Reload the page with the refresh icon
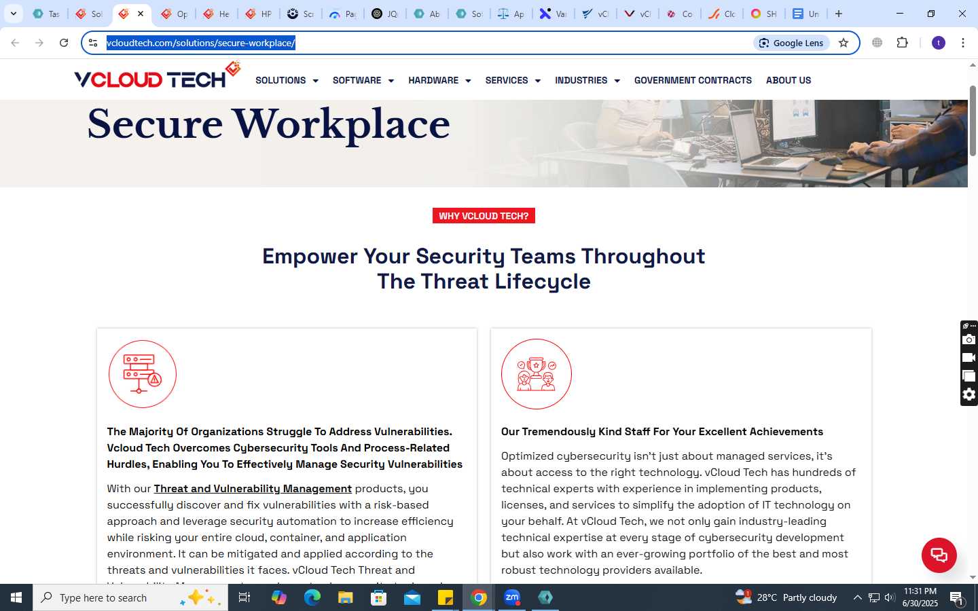Image resolution: width=978 pixels, height=611 pixels. click(x=64, y=43)
